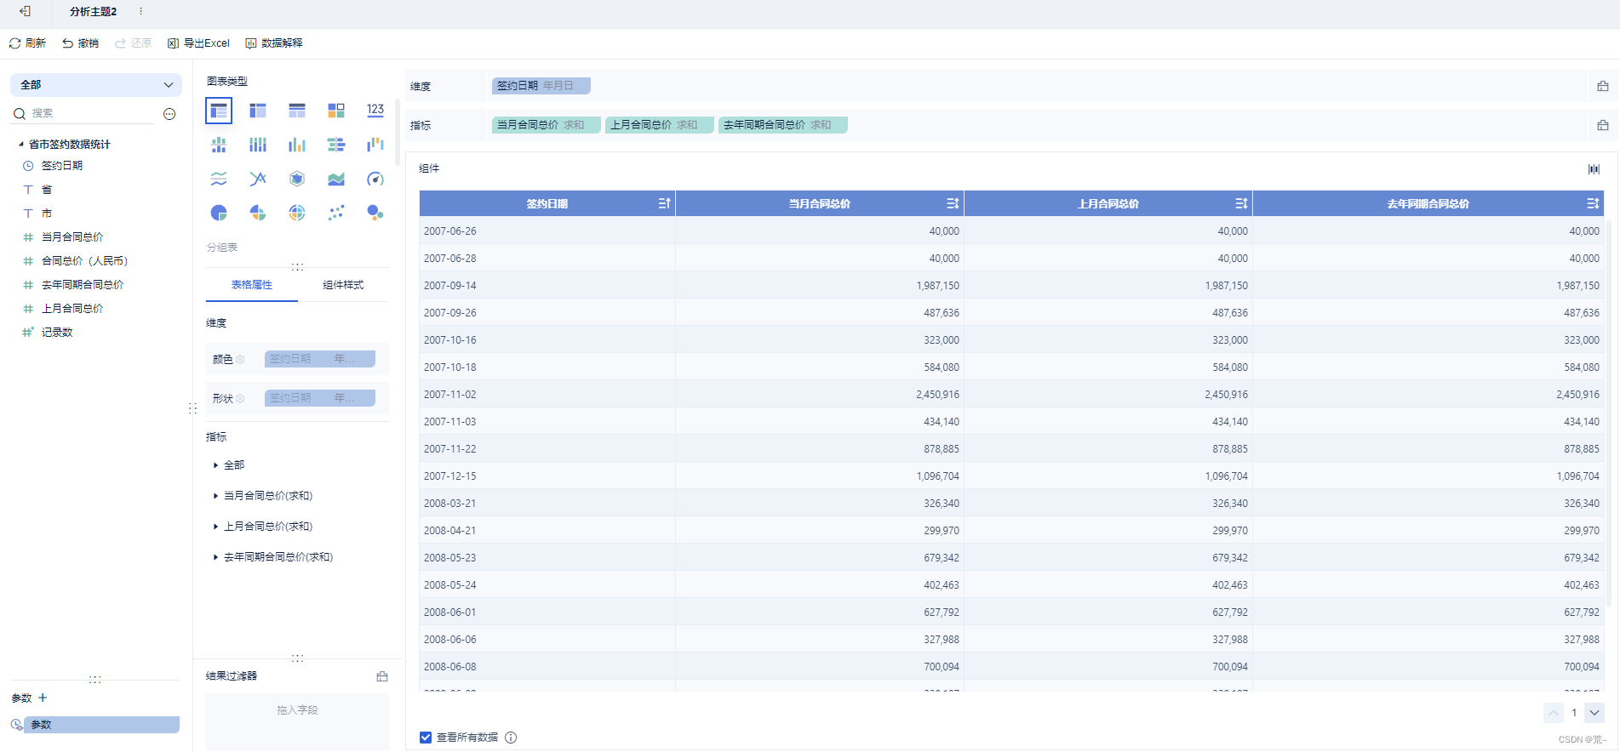Select the multi-layer pie chart icon

coord(297,213)
